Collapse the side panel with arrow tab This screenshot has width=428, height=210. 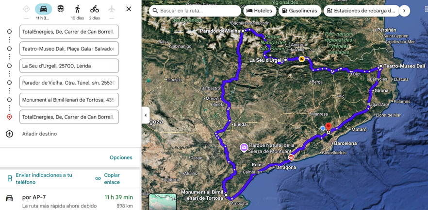tap(146, 115)
